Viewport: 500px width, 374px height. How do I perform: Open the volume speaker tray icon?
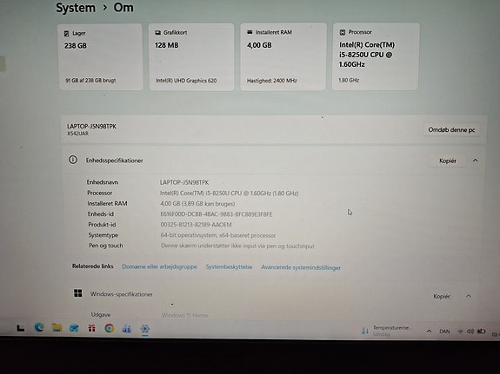[470, 331]
